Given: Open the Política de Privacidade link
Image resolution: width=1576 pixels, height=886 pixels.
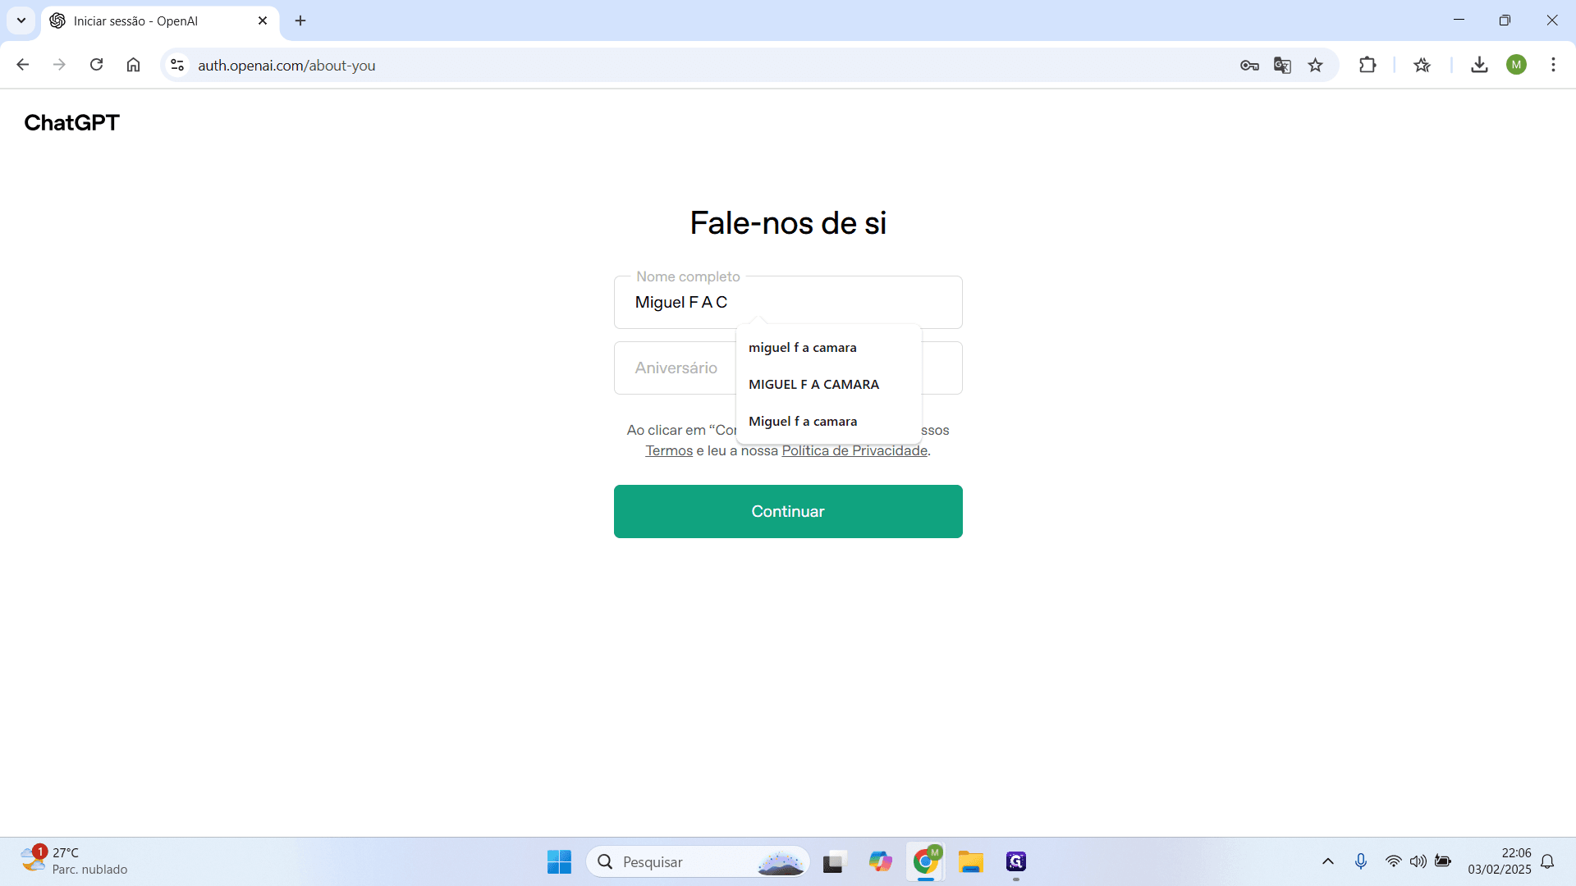Looking at the screenshot, I should pyautogui.click(x=854, y=450).
